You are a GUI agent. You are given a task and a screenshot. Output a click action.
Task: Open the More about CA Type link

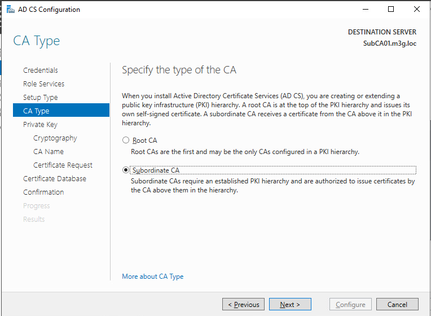152,276
